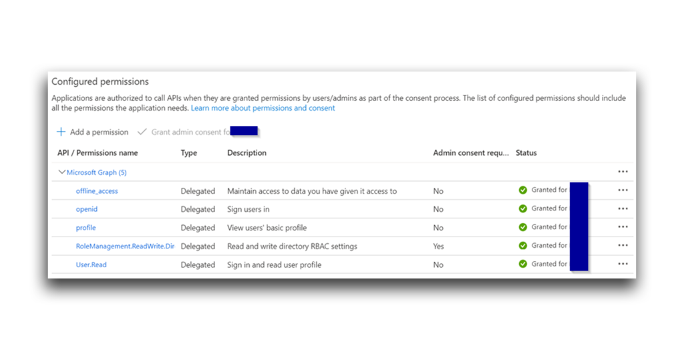Click 'Granted for' status in offline_access row
The width and height of the screenshot is (684, 350).
tap(549, 190)
